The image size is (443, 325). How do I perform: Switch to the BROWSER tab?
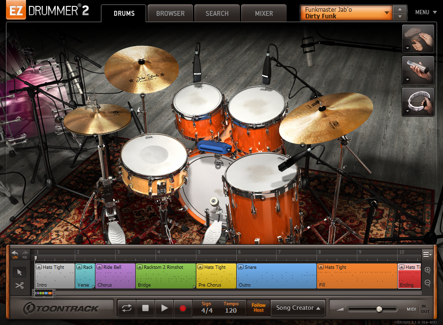[170, 13]
